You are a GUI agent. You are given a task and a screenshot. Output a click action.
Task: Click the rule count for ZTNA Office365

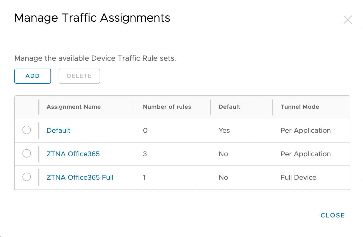(x=145, y=154)
